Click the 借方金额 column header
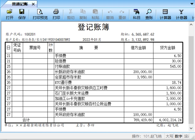Screen dimensions: 195x140 coord(138,48)
